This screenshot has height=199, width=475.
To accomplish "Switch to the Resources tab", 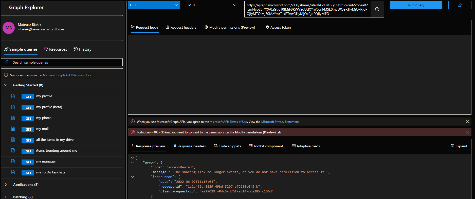I will (56, 49).
